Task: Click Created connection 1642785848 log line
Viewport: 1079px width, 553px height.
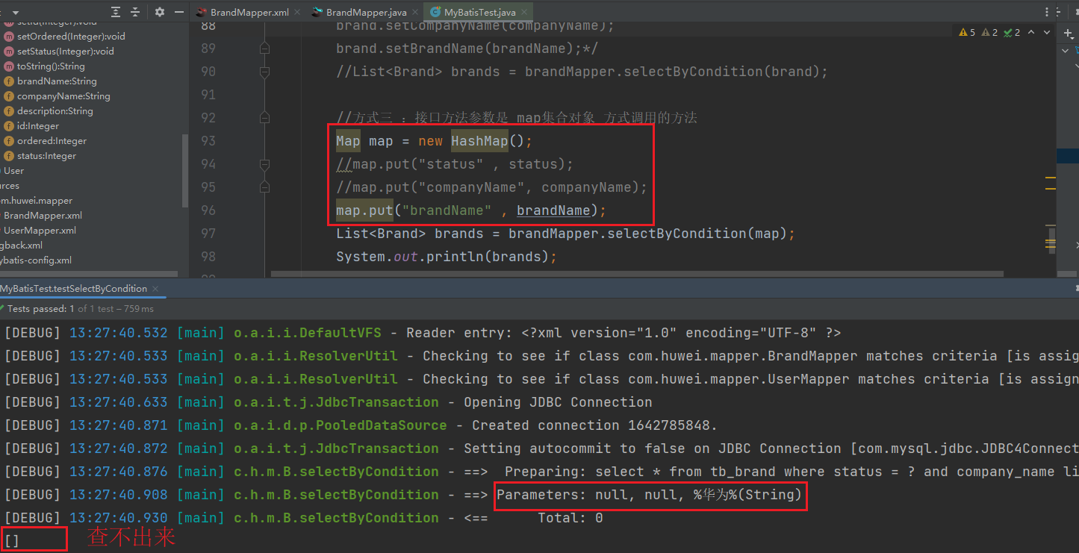Action: pos(361,425)
